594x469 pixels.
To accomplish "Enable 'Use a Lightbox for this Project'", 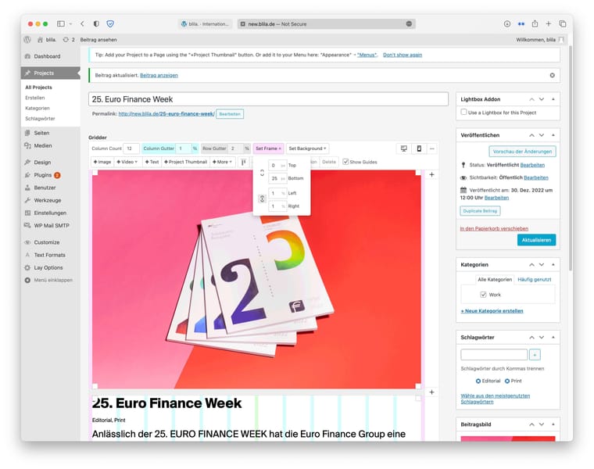I will click(464, 113).
